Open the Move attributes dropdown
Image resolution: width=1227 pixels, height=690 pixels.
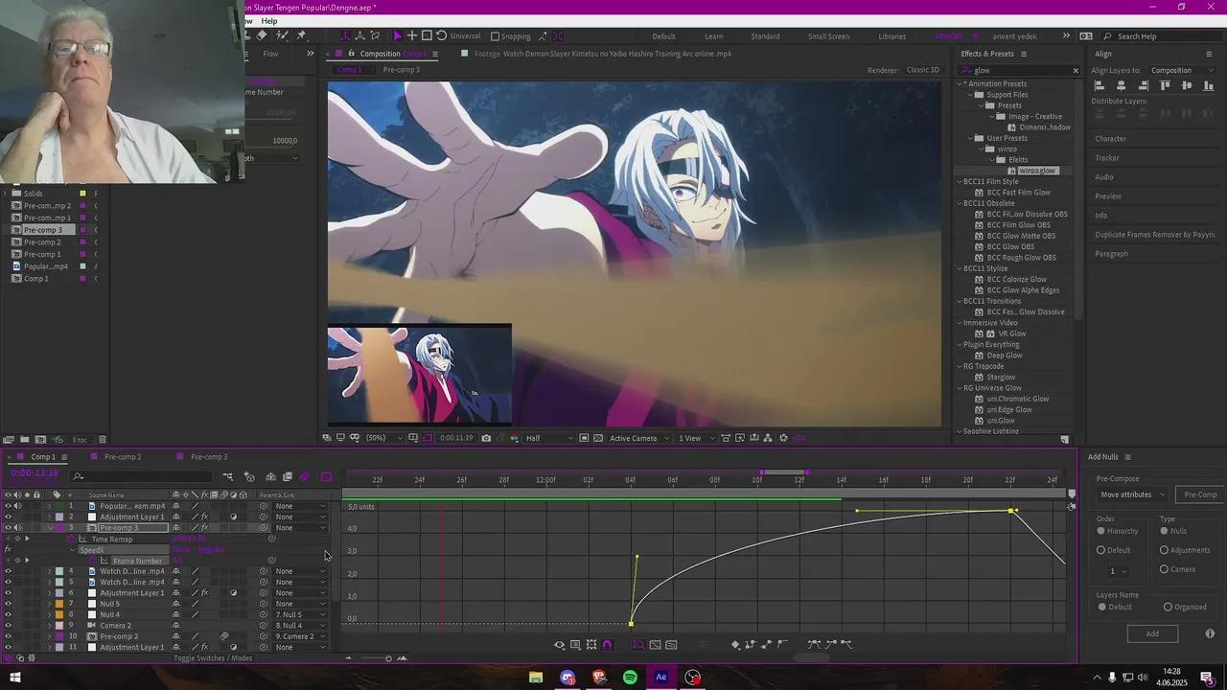[x=1132, y=494]
